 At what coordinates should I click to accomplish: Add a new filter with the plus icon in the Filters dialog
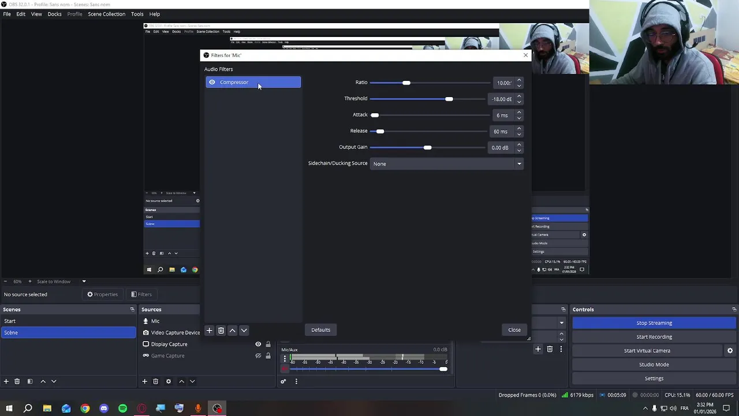(x=209, y=330)
